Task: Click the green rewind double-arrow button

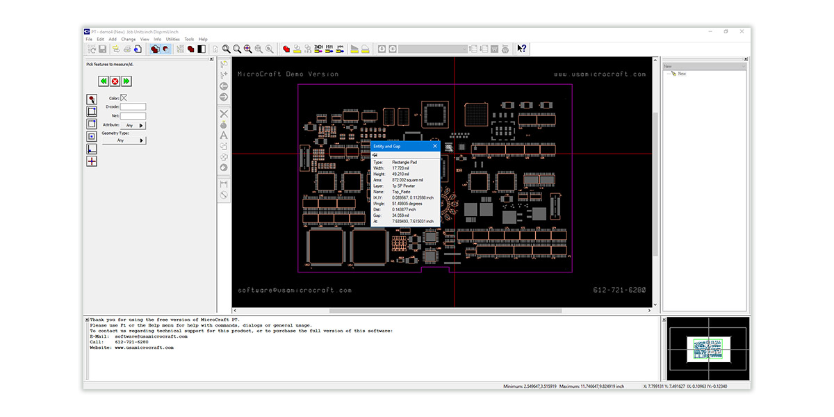Action: 103,81
